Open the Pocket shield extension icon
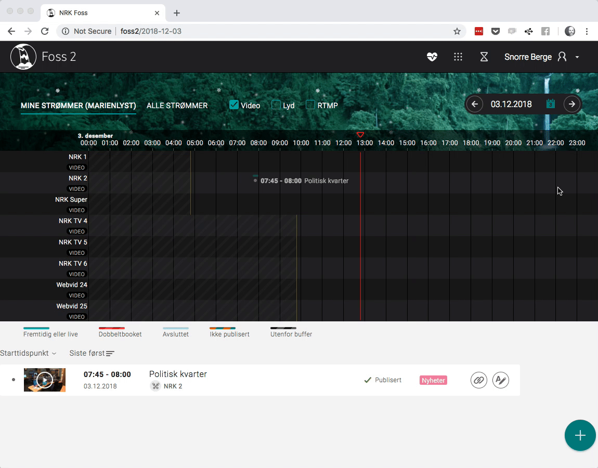The height and width of the screenshot is (468, 598). tap(496, 31)
